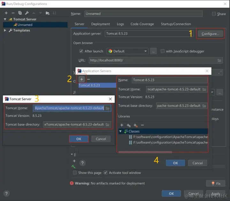Toggle Activate tool window checkbox
The image size is (230, 201).
105,173
